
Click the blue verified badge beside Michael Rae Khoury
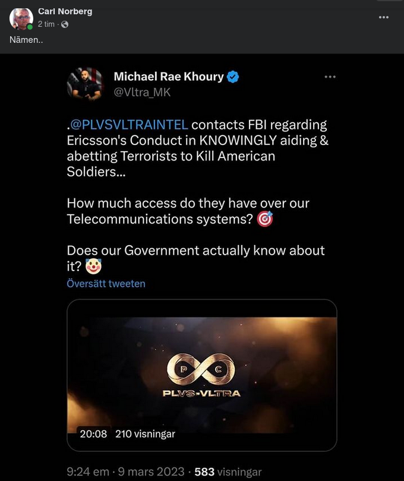coord(233,76)
